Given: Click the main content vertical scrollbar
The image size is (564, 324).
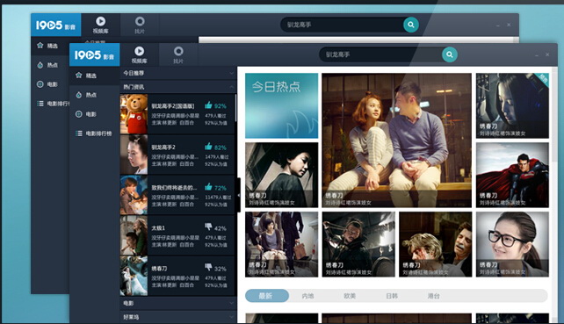Looking at the screenshot, I should click(x=554, y=115).
